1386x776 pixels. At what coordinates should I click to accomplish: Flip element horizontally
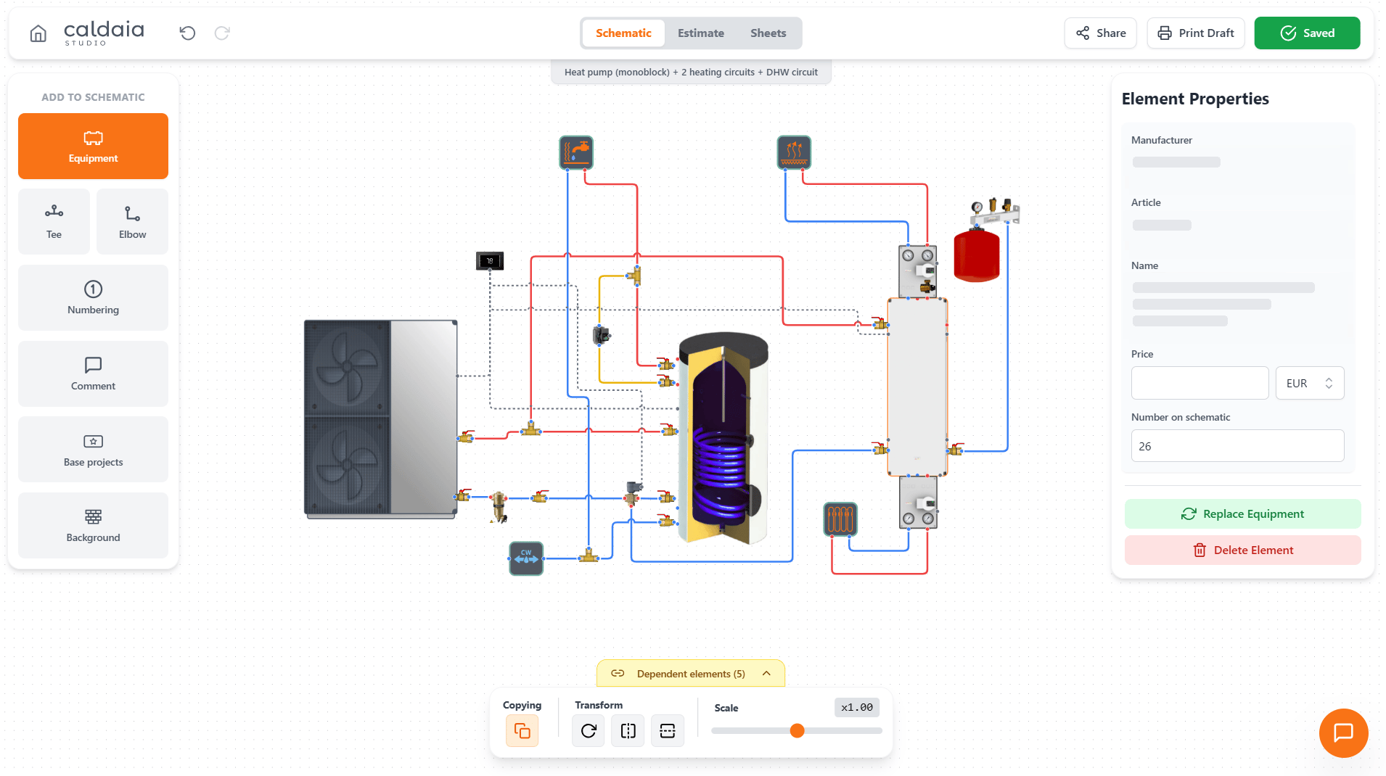(x=628, y=730)
